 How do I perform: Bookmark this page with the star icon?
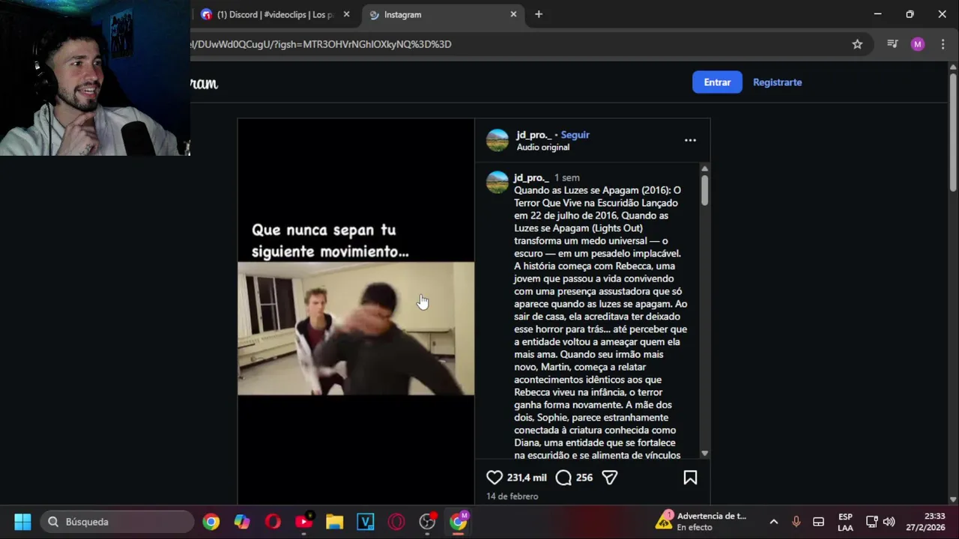tap(857, 44)
